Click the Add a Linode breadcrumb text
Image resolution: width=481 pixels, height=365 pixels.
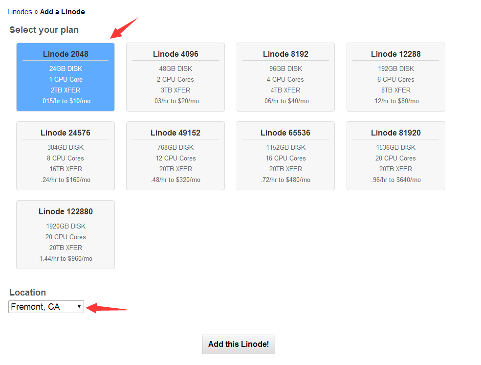click(62, 11)
